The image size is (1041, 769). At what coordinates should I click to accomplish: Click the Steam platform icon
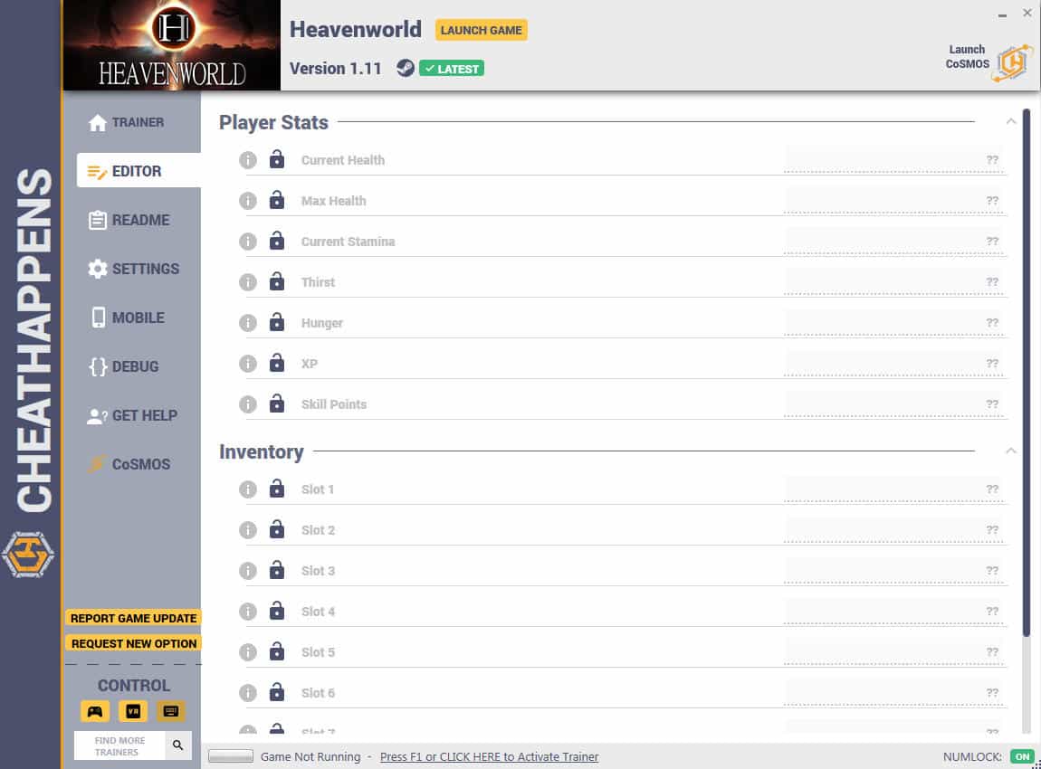click(405, 68)
